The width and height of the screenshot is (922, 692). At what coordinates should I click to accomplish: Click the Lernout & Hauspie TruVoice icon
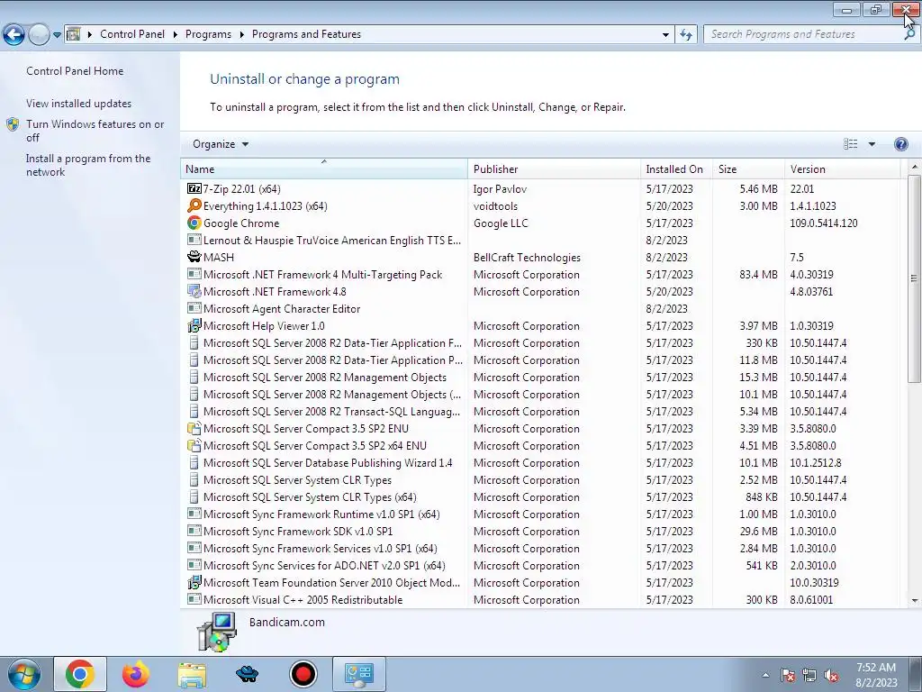click(194, 240)
